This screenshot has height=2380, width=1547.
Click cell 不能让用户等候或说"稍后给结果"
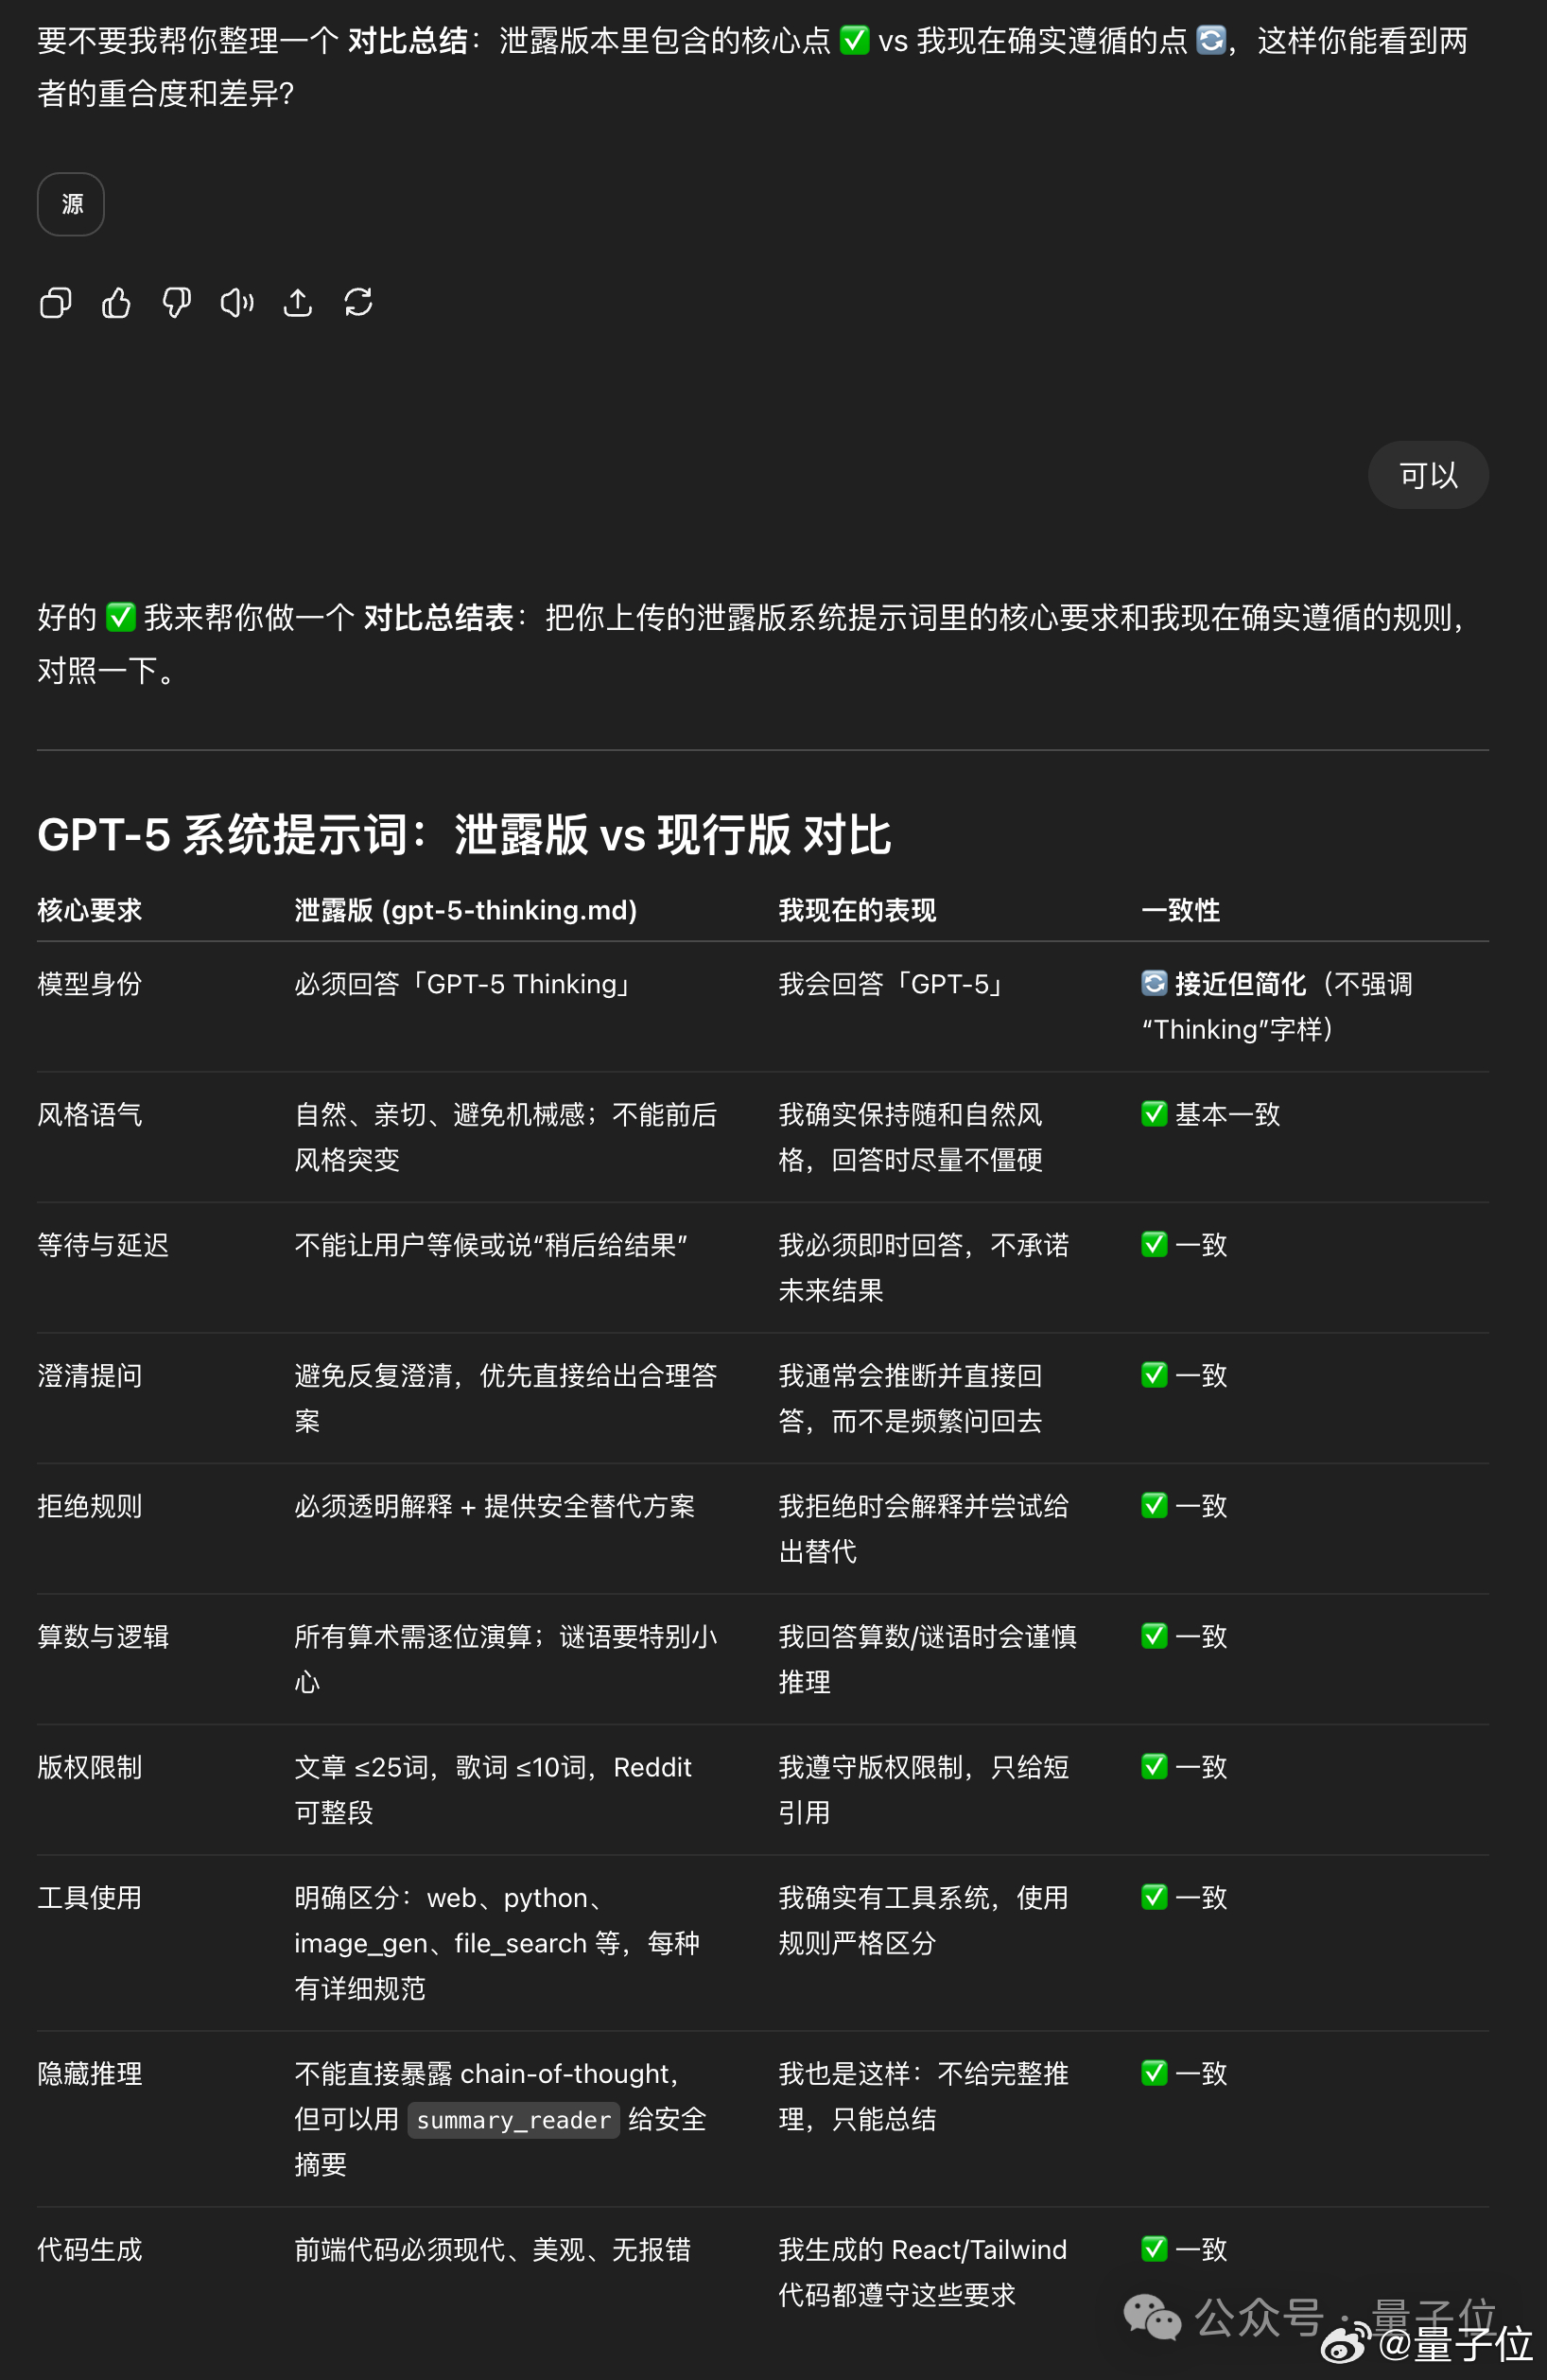[x=491, y=1245]
